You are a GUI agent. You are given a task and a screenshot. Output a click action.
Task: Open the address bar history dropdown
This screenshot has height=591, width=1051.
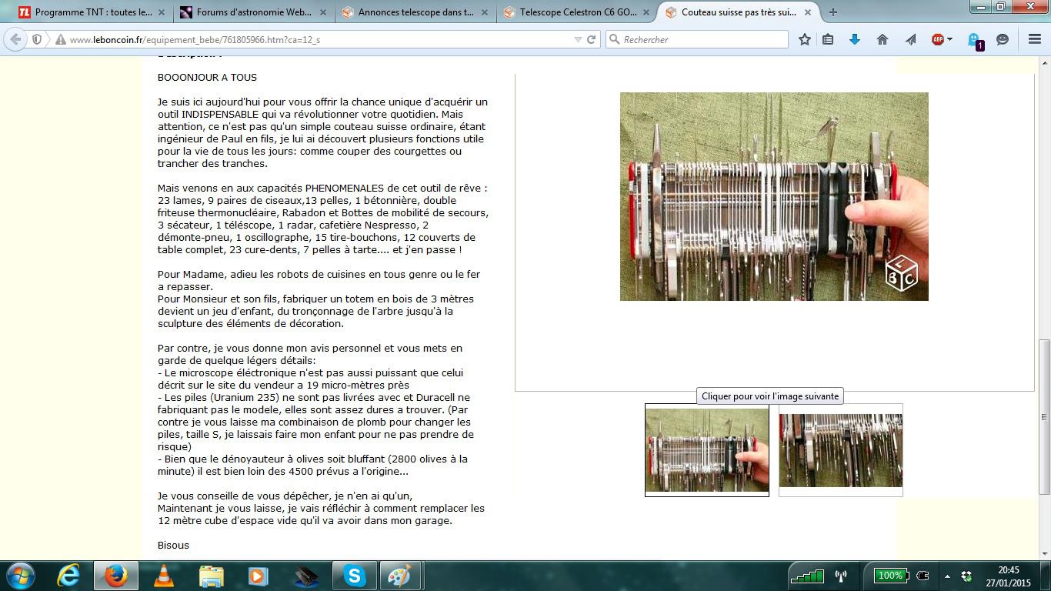pyautogui.click(x=578, y=39)
